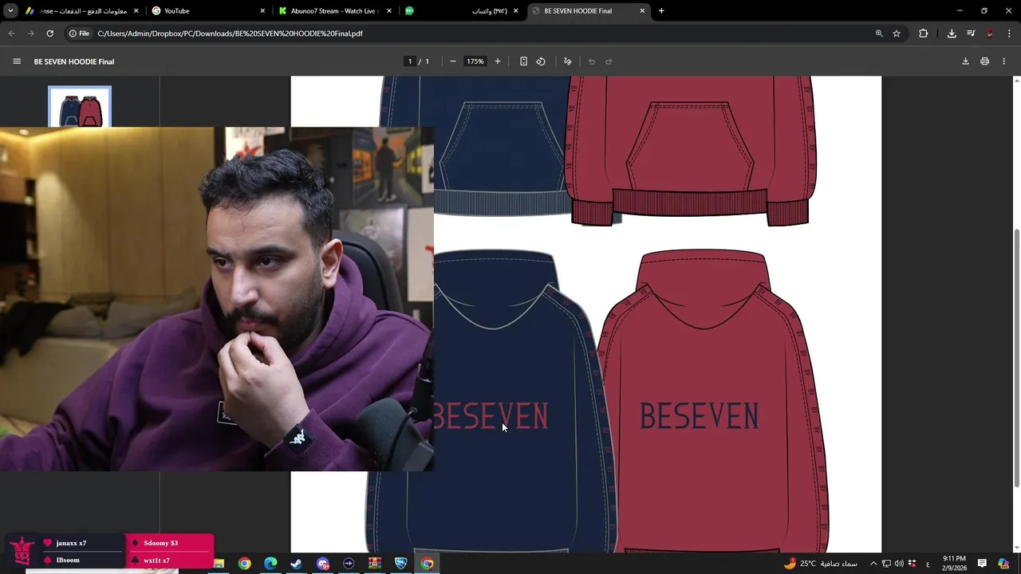
Task: Select the page 1 hoodie thumbnail
Action: (x=80, y=107)
